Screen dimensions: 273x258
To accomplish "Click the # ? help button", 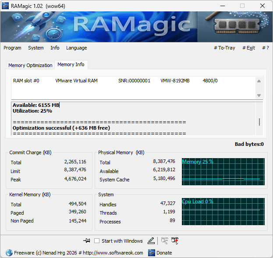I will (x=266, y=48).
